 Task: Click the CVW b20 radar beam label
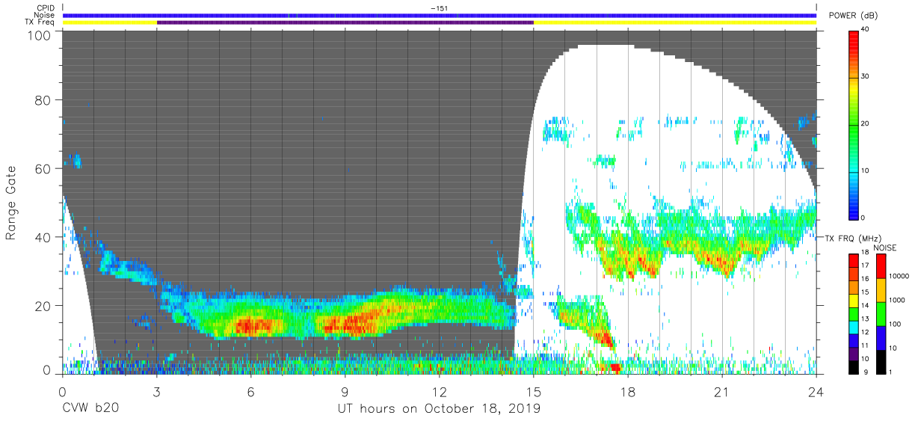coord(90,409)
